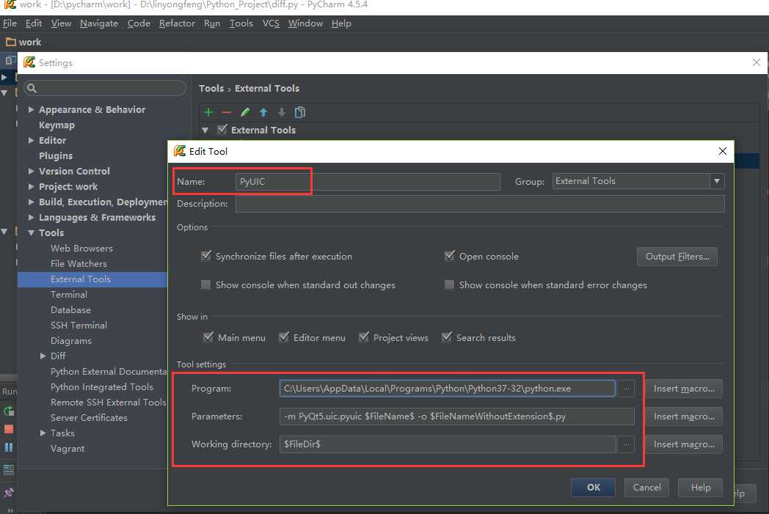The height and width of the screenshot is (514, 769).
Task: Open the Refactor menu
Action: [x=177, y=23]
